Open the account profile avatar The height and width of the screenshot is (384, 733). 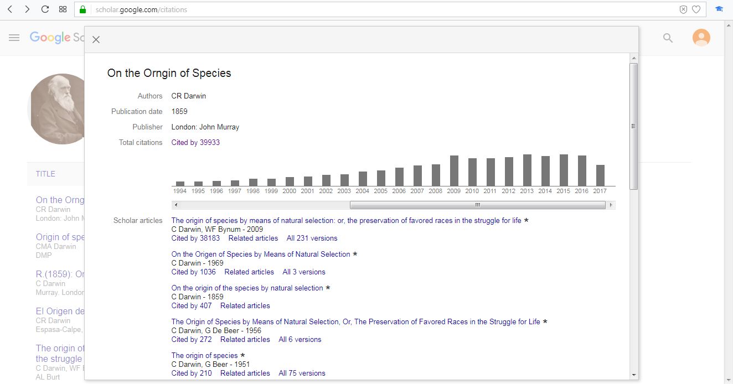click(x=701, y=38)
